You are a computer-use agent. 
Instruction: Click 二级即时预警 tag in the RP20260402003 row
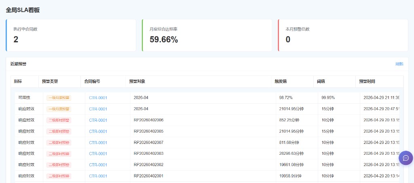pyautogui.click(x=59, y=154)
